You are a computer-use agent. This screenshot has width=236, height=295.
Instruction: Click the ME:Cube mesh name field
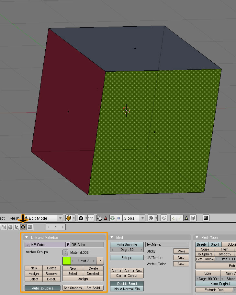click(x=48, y=245)
